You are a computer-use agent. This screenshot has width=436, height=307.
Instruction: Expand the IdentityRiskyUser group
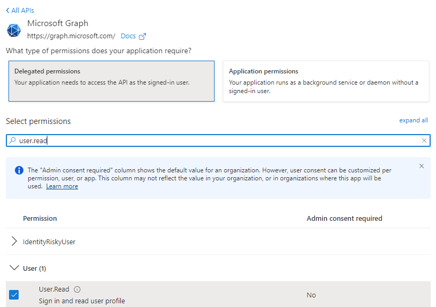[14, 241]
